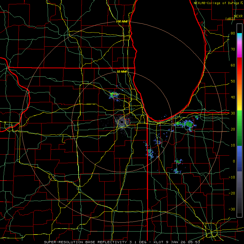Viewport: 244px width, 244px height.
Task: Select the 20 value on dBZ scale
Action: (x=233, y=129)
